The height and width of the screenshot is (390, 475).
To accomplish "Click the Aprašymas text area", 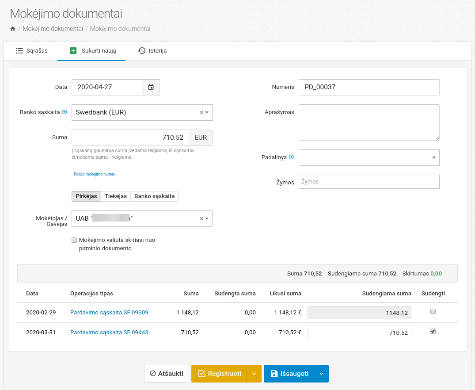I will (369, 122).
